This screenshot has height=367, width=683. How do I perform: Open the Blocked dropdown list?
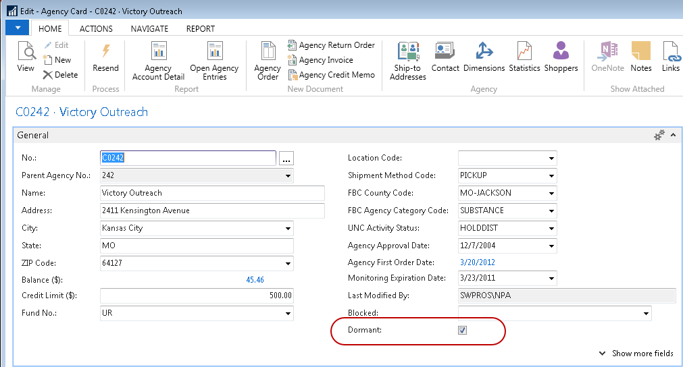(646, 314)
